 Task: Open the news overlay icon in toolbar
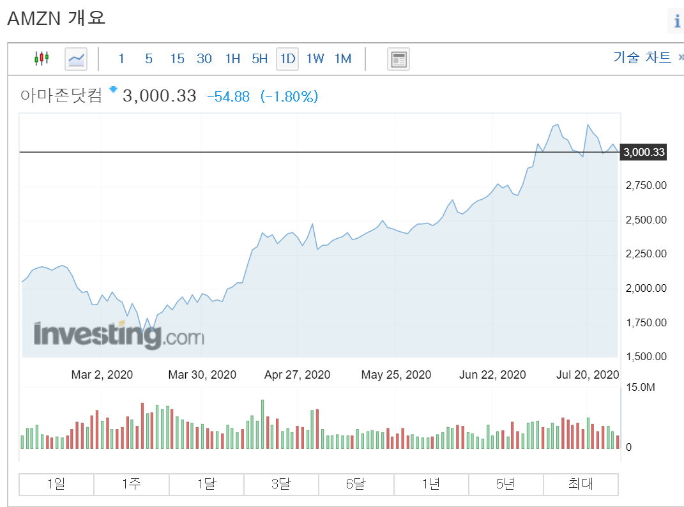click(399, 59)
